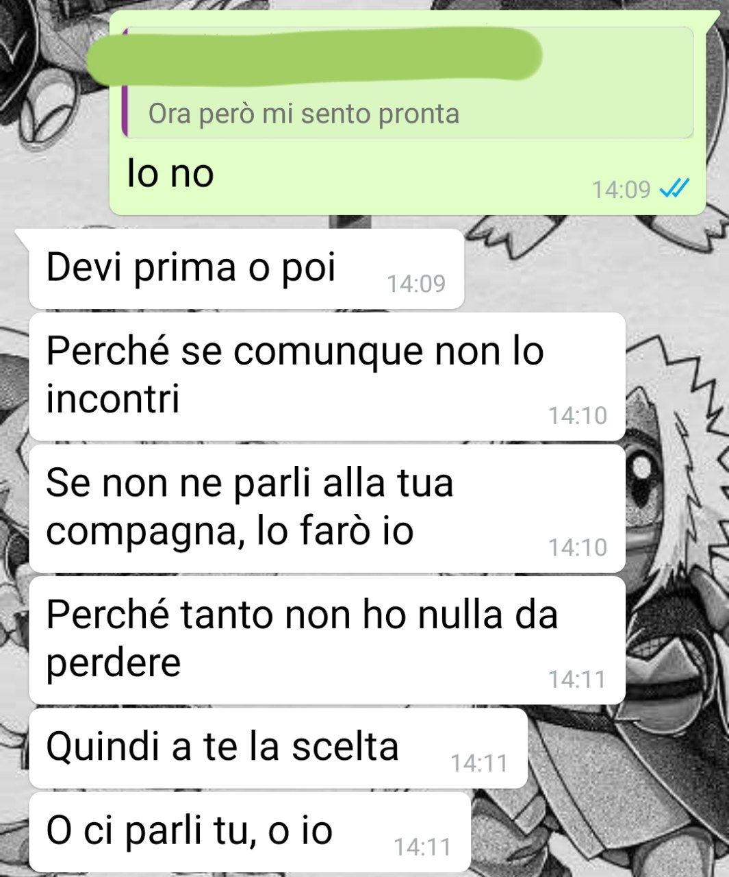729x877 pixels.
Task: Click the 14:10 timestamp on 'lo farò io' bubble
Action: pyautogui.click(x=577, y=547)
